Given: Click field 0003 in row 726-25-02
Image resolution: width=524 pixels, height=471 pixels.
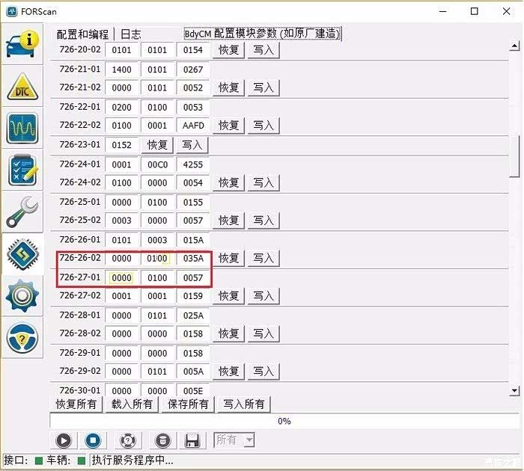Looking at the screenshot, I should pyautogui.click(x=121, y=221).
